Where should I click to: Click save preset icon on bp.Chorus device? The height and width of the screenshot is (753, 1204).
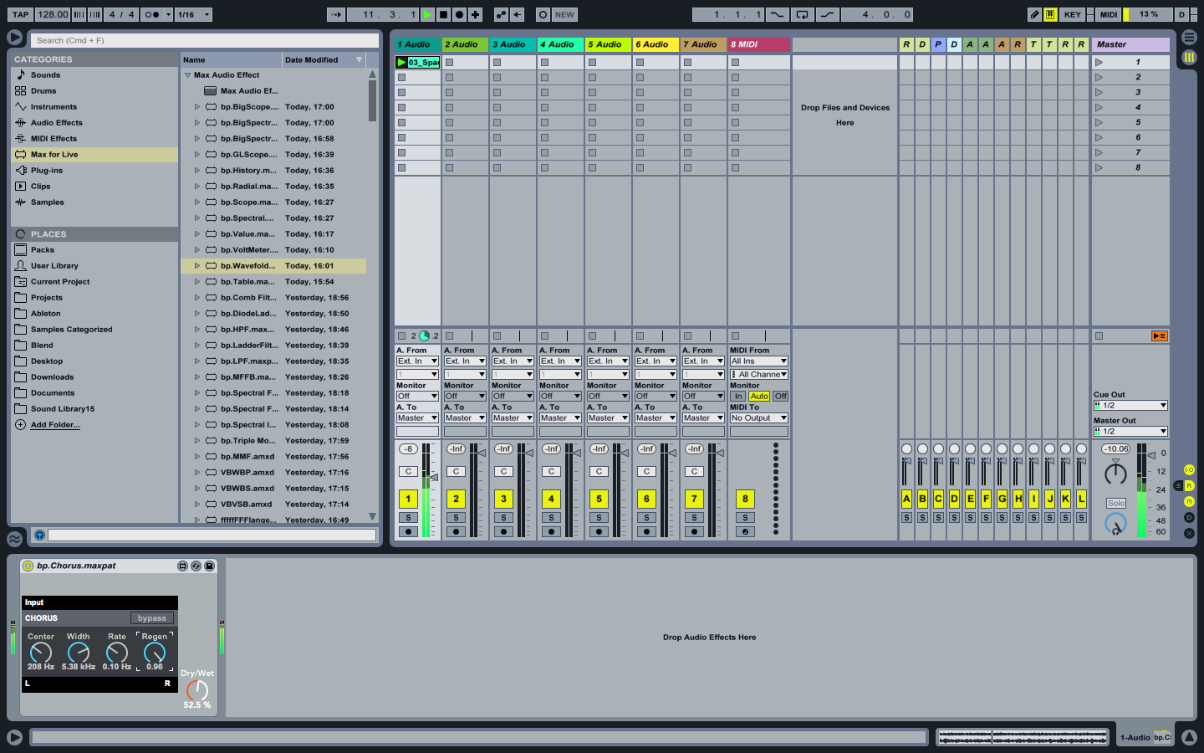(x=209, y=566)
